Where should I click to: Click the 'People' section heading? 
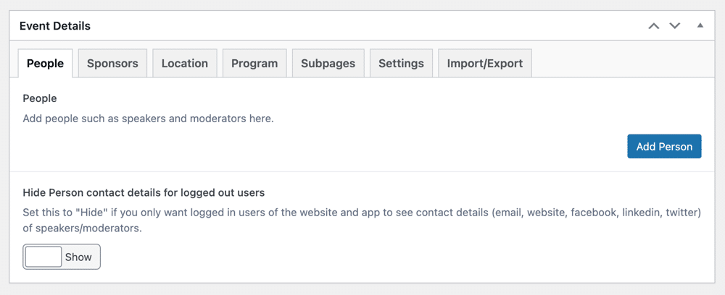coord(40,98)
